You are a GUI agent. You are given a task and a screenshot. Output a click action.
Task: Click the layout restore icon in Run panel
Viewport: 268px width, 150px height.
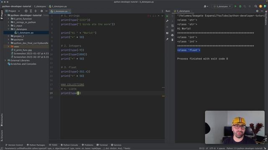pos(167,33)
